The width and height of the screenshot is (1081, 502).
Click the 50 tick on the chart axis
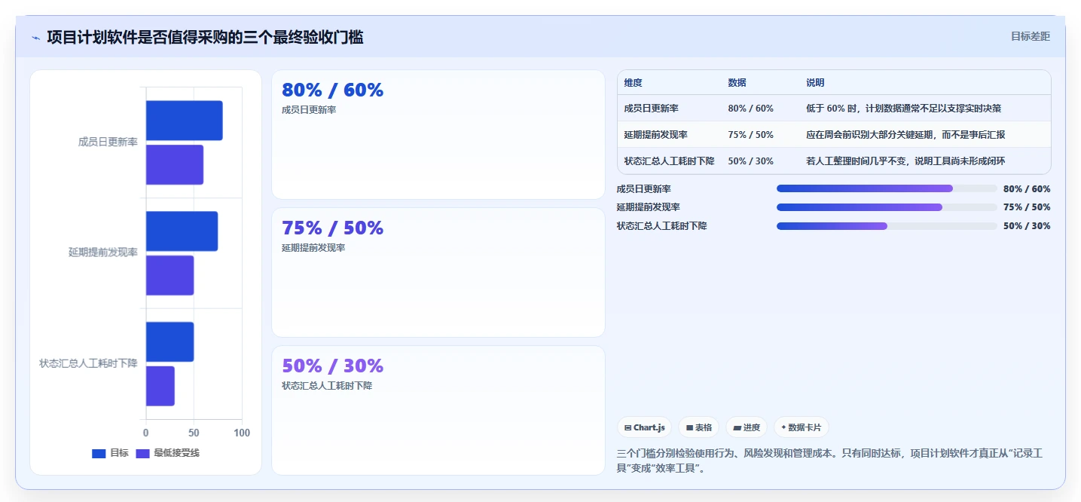pyautogui.click(x=194, y=433)
